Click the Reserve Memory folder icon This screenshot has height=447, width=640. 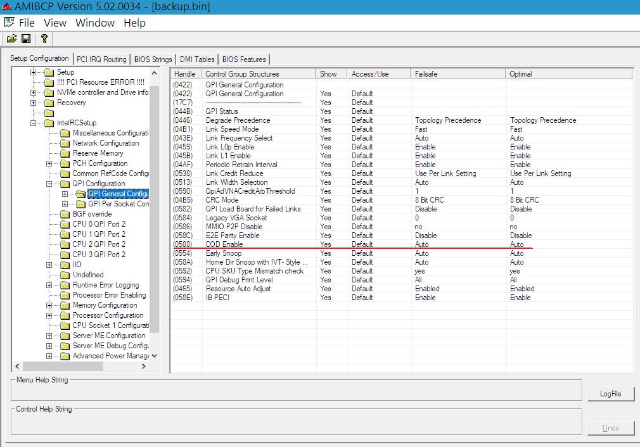click(65, 153)
